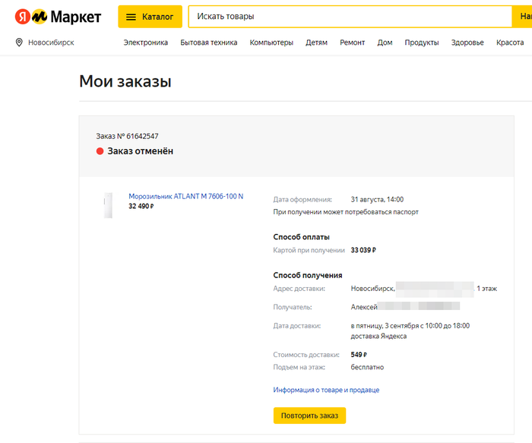Open the Красота category
The width and height of the screenshot is (532, 443).
tap(510, 43)
